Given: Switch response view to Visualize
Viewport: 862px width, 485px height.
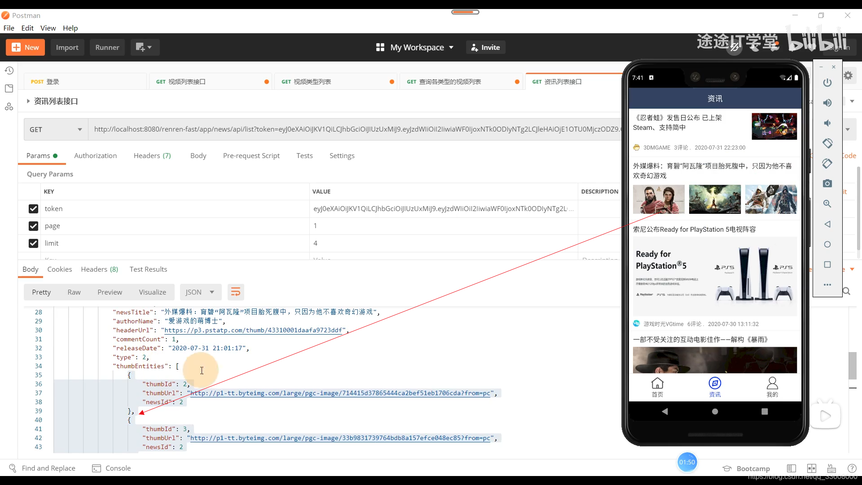Looking at the screenshot, I should pyautogui.click(x=152, y=292).
